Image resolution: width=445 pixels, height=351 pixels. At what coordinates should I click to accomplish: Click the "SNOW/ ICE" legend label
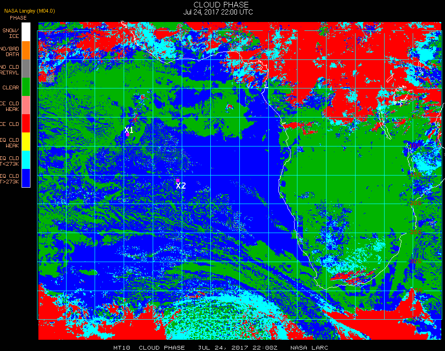pos(11,33)
